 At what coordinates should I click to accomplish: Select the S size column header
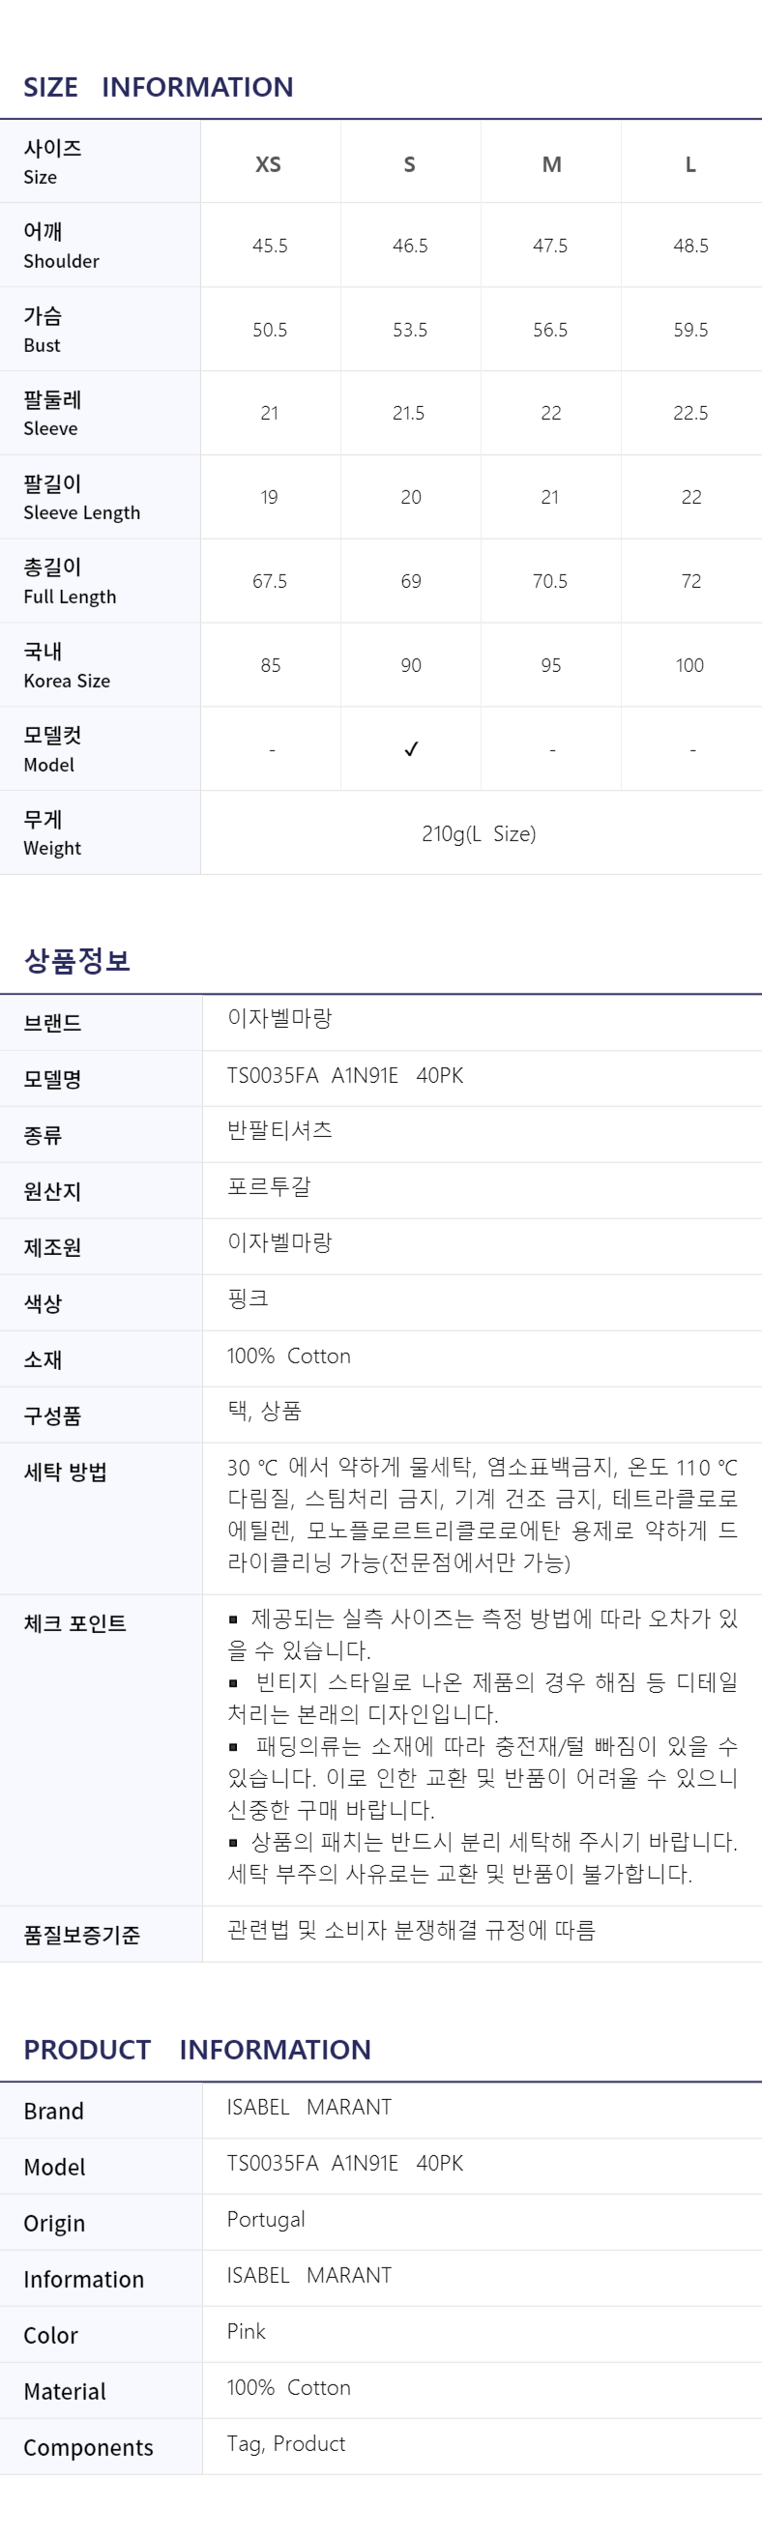(x=410, y=164)
